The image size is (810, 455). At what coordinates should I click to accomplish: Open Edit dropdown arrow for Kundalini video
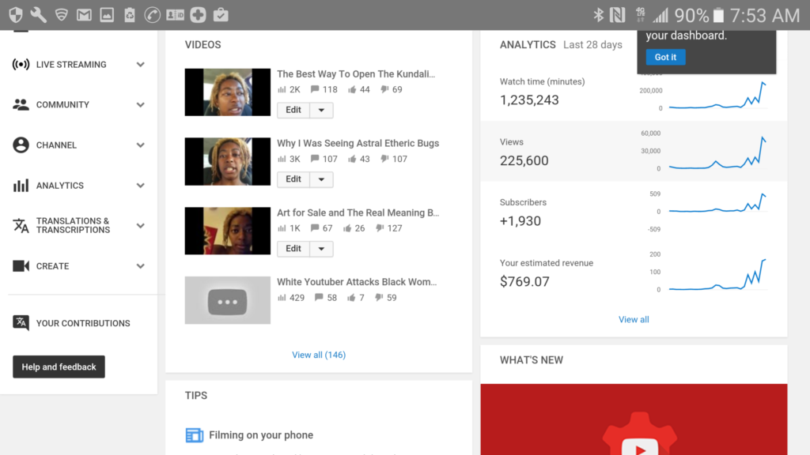tap(321, 110)
